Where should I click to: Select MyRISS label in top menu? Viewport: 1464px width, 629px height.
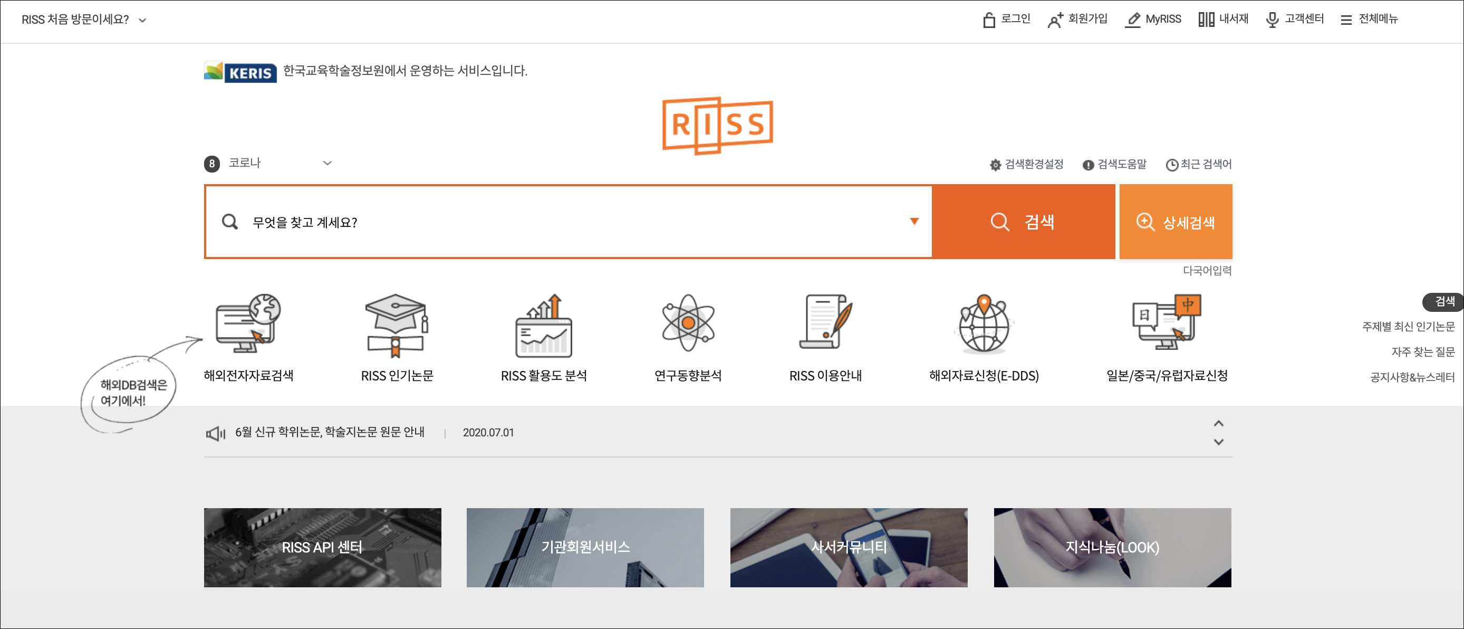1163,20
